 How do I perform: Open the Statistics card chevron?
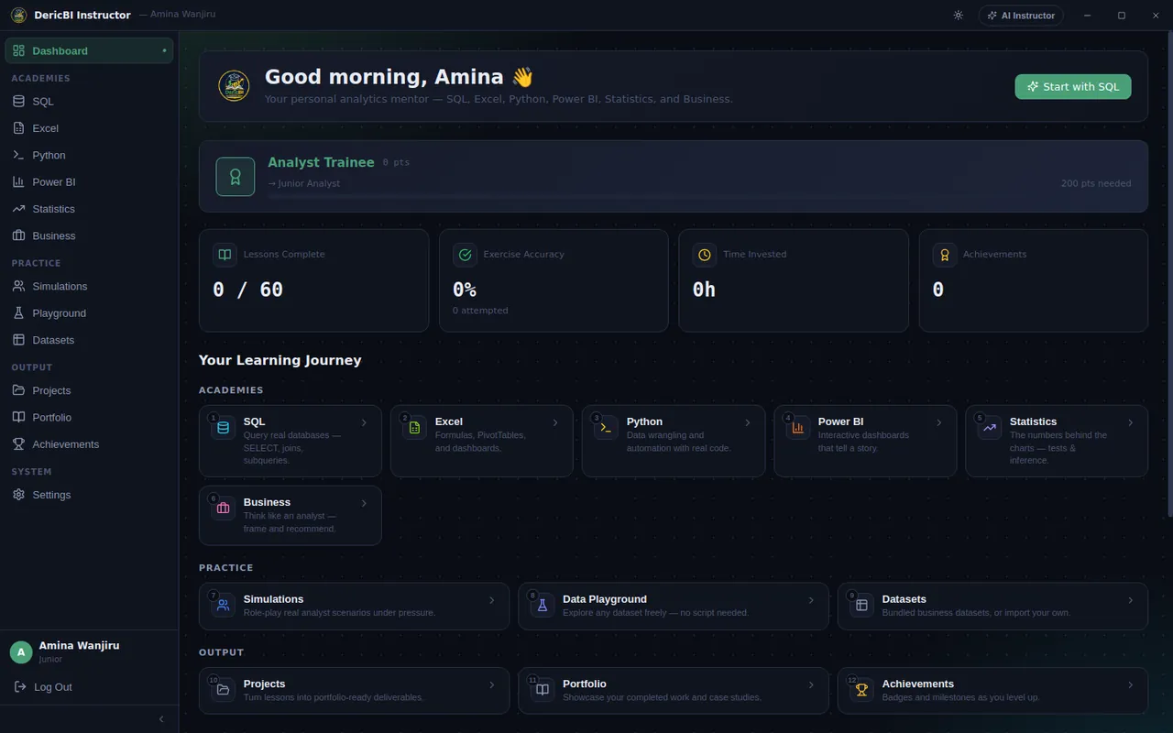point(1131,422)
